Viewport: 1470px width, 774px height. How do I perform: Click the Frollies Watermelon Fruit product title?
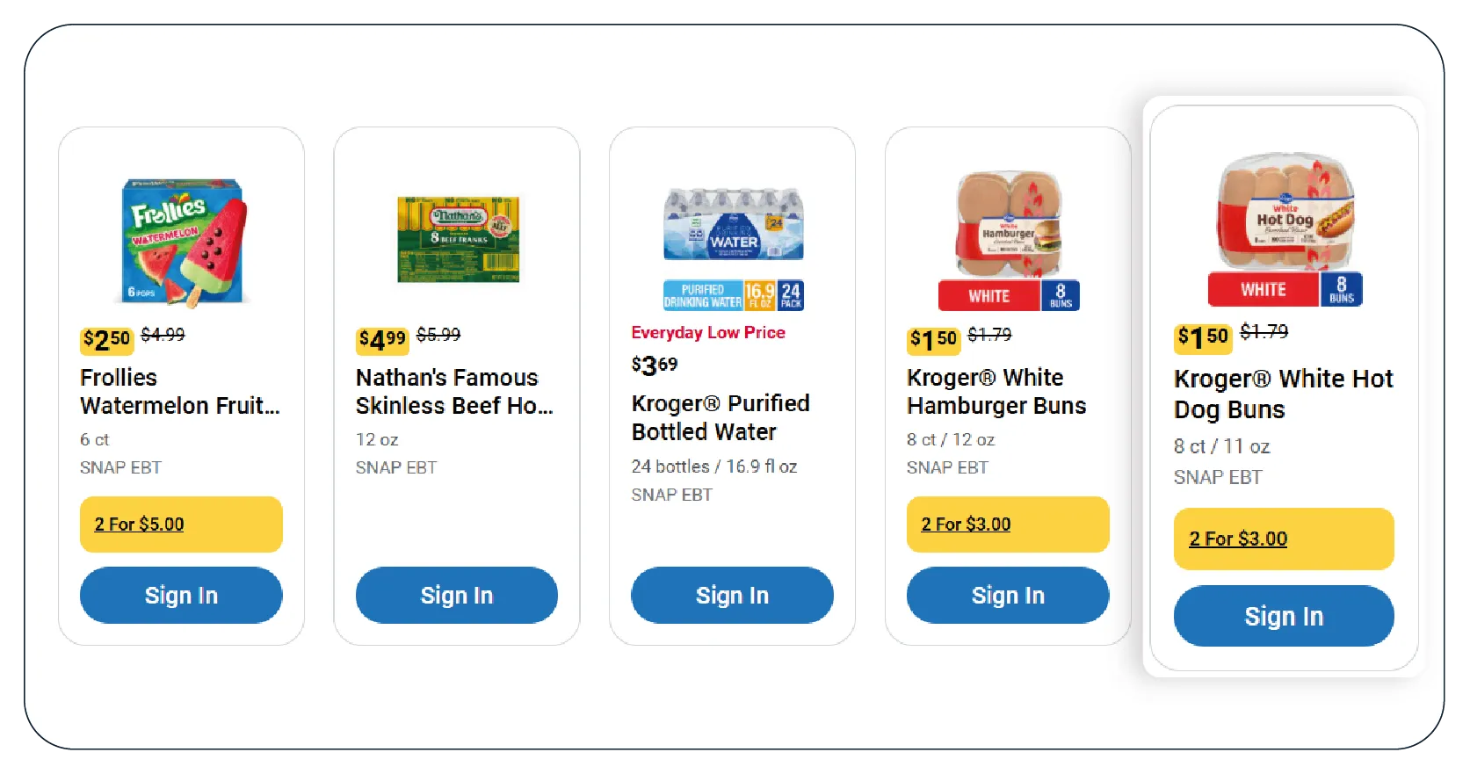pos(180,392)
